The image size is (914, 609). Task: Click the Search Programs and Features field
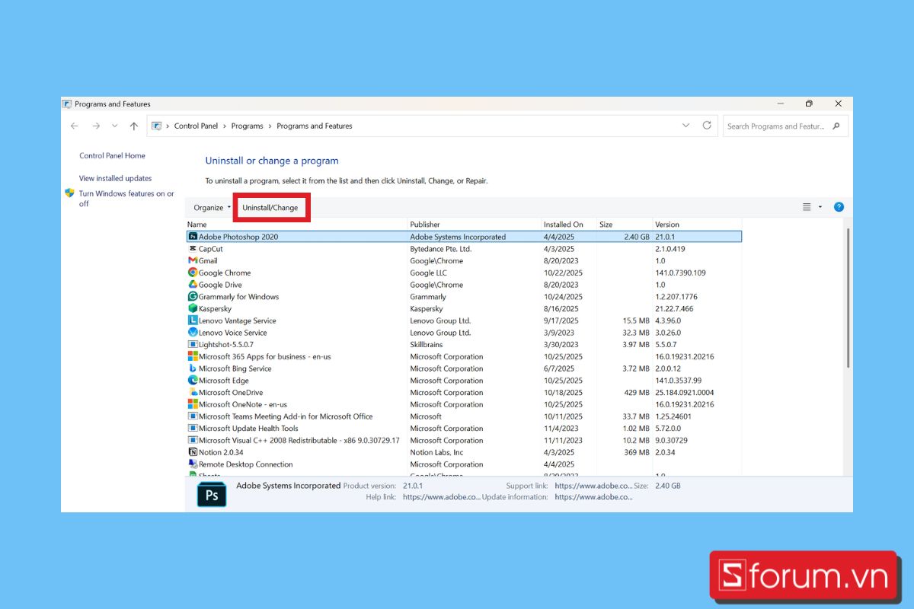tap(777, 126)
